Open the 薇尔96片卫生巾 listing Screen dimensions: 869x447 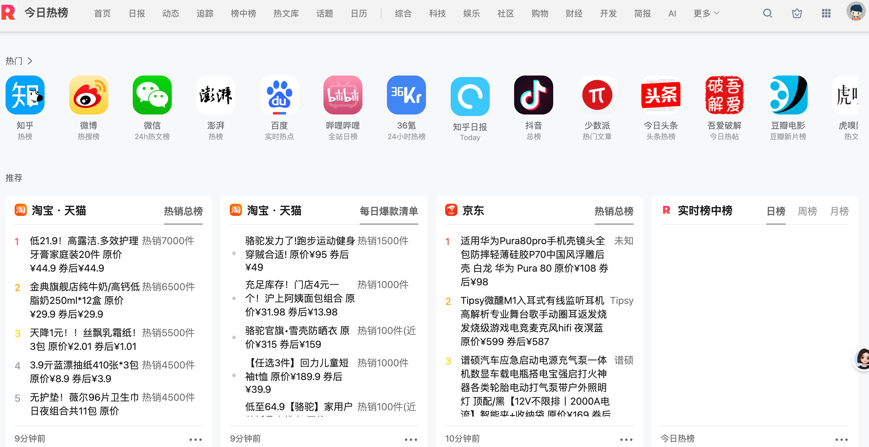tap(84, 404)
